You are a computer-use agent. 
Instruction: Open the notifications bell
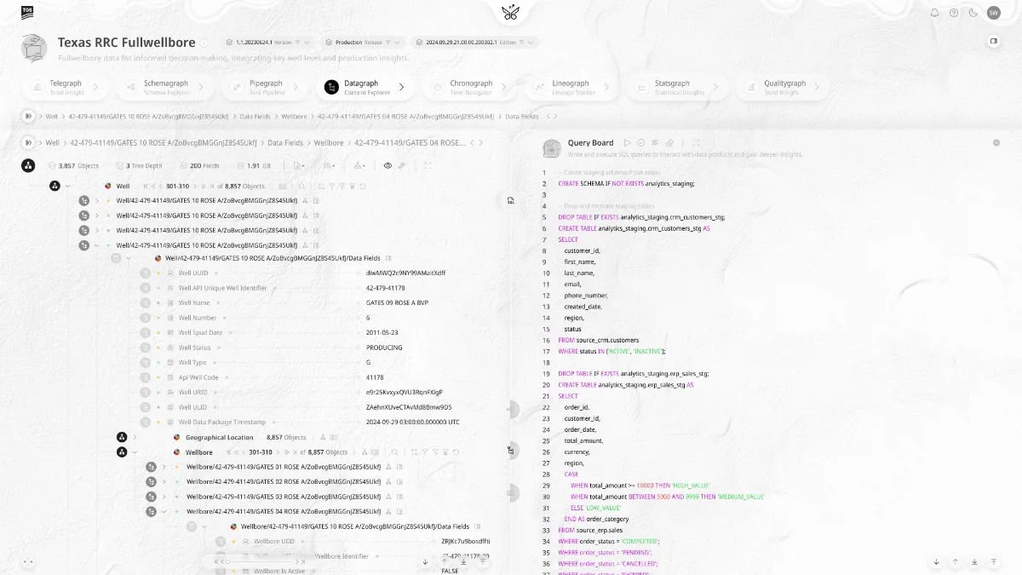click(x=934, y=13)
